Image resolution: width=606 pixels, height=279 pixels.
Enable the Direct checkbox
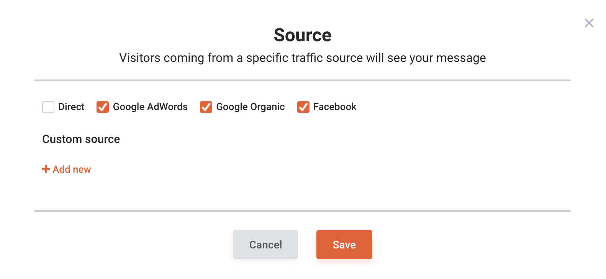click(x=48, y=107)
